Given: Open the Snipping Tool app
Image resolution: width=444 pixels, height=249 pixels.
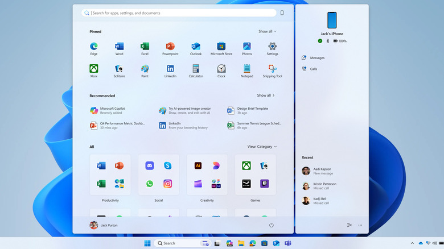Looking at the screenshot, I should click(273, 69).
